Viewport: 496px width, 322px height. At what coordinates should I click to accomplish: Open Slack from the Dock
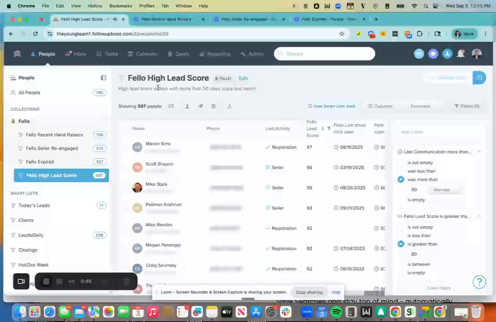286,312
